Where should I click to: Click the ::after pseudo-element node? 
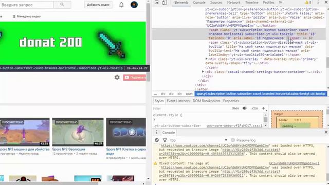click(x=201, y=89)
